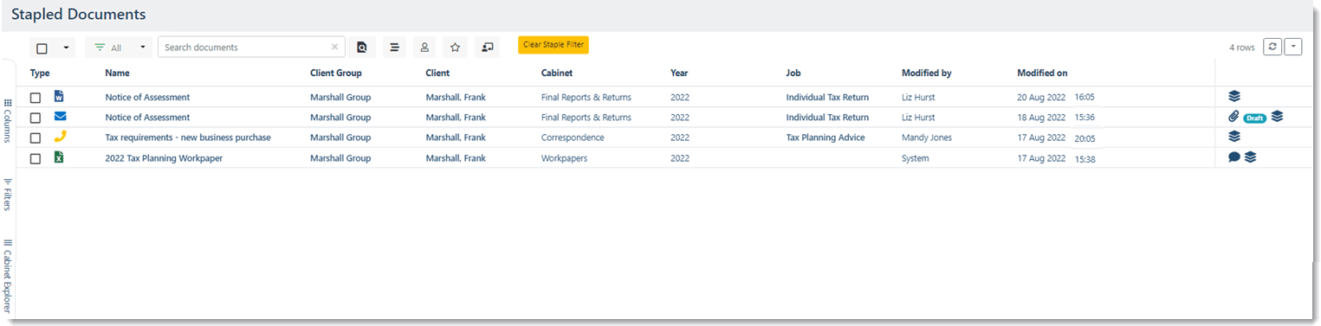The width and height of the screenshot is (1321, 326).
Task: Sort by the Name column header
Action: pyautogui.click(x=117, y=74)
